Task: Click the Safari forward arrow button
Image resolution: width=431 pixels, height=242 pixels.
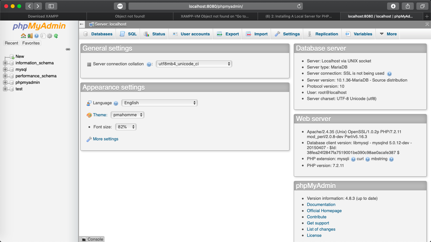Action: click(x=38, y=6)
